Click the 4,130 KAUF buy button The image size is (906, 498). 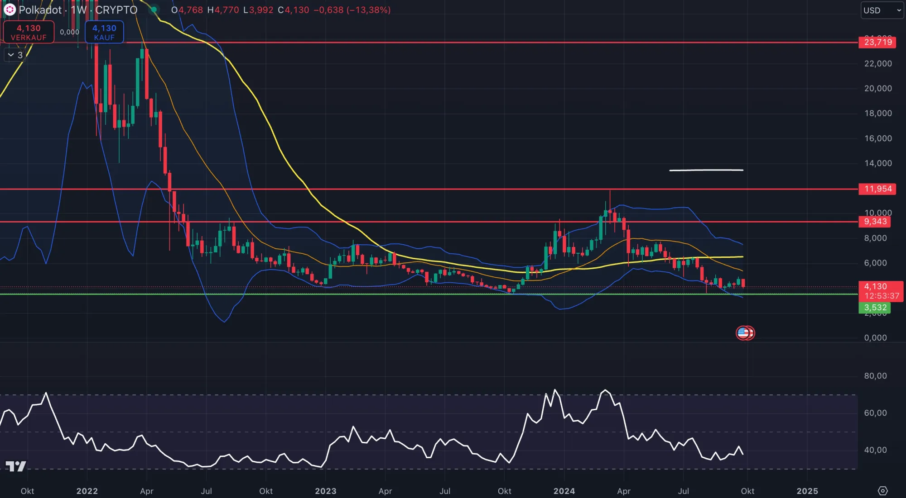(104, 32)
